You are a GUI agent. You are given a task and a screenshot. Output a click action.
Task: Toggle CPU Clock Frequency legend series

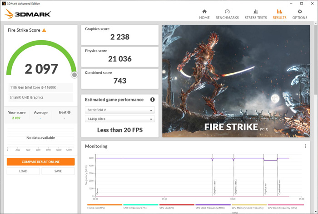click(x=213, y=206)
